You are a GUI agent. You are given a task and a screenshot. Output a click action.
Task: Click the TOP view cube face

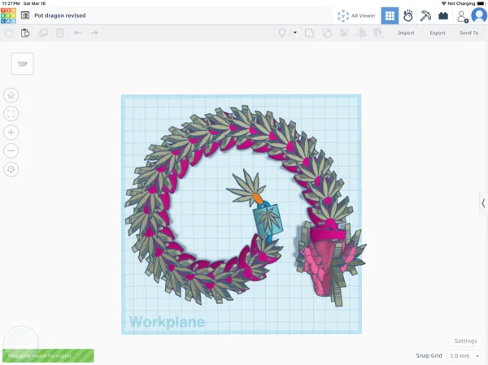coord(23,63)
